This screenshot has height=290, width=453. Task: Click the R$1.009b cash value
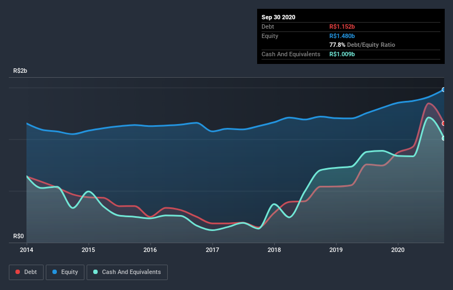[342, 54]
